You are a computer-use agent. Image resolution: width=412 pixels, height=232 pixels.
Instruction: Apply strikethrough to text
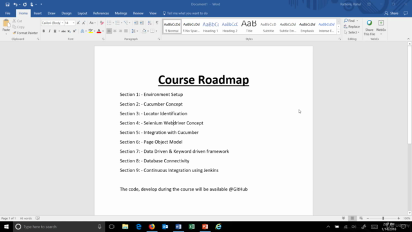pyautogui.click(x=63, y=32)
